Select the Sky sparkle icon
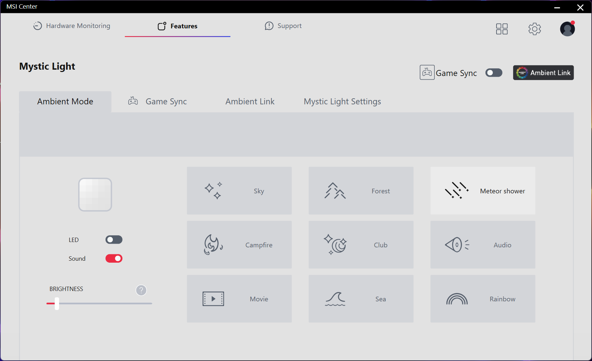The image size is (592, 361). point(214,191)
